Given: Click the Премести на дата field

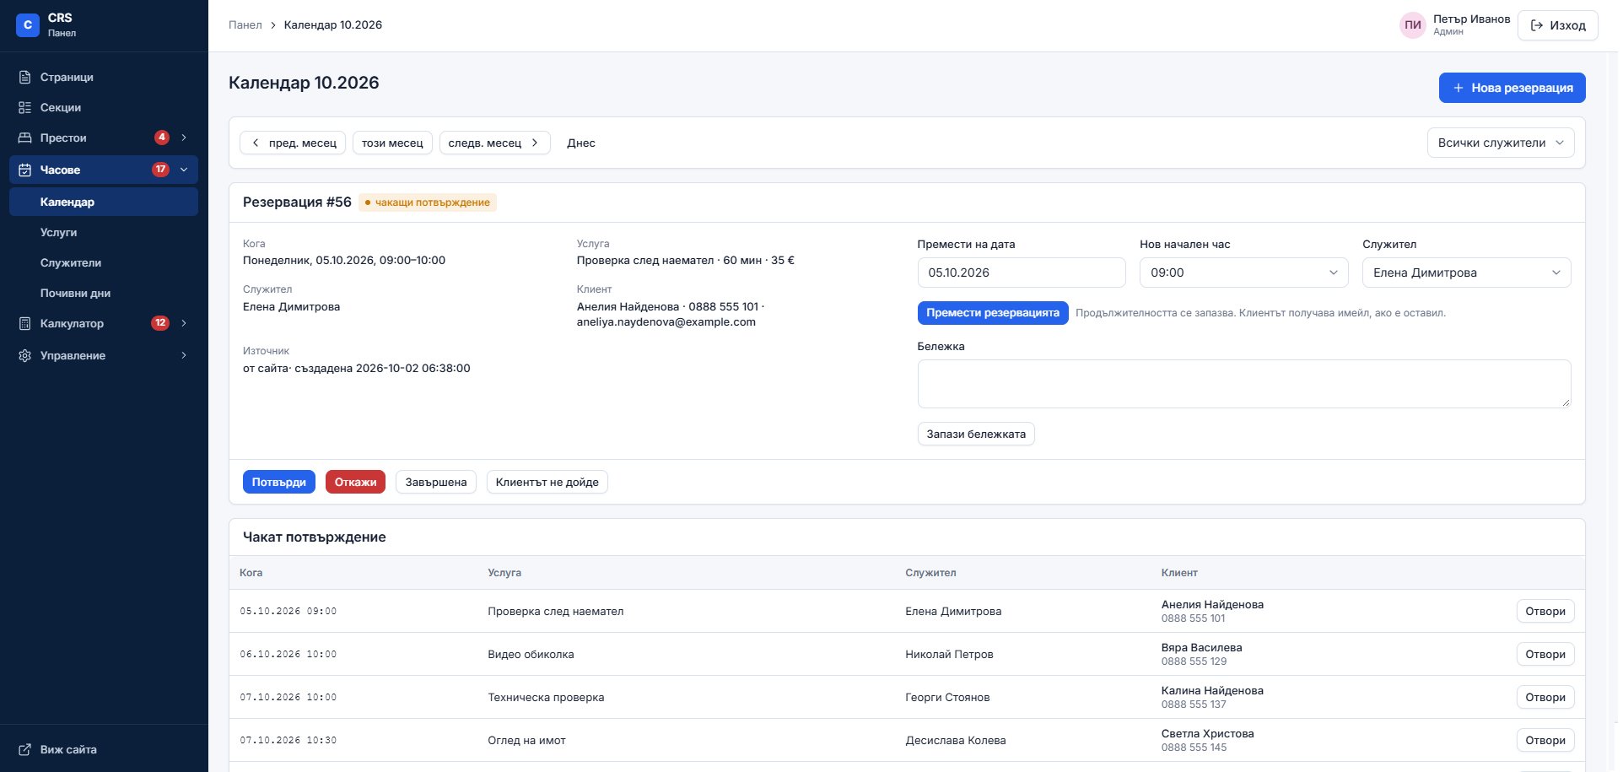Looking at the screenshot, I should tap(1022, 273).
